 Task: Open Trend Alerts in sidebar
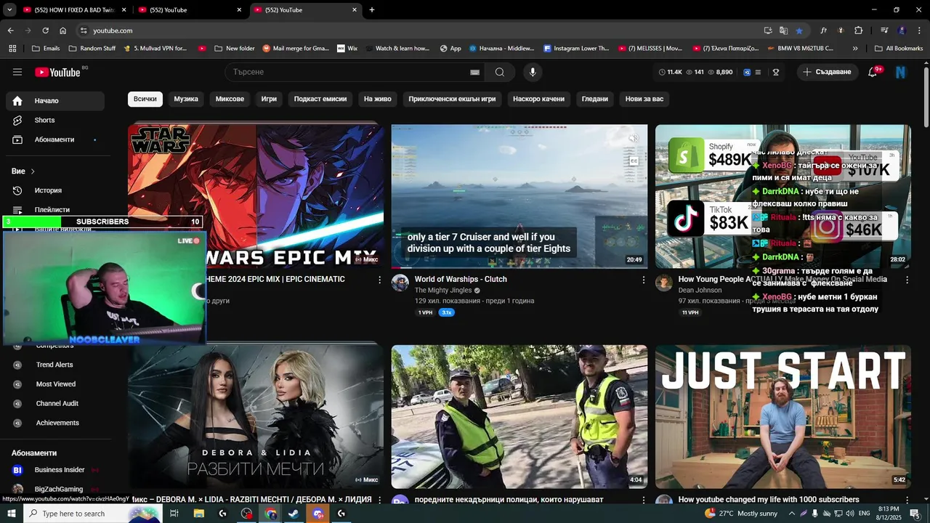(x=55, y=365)
